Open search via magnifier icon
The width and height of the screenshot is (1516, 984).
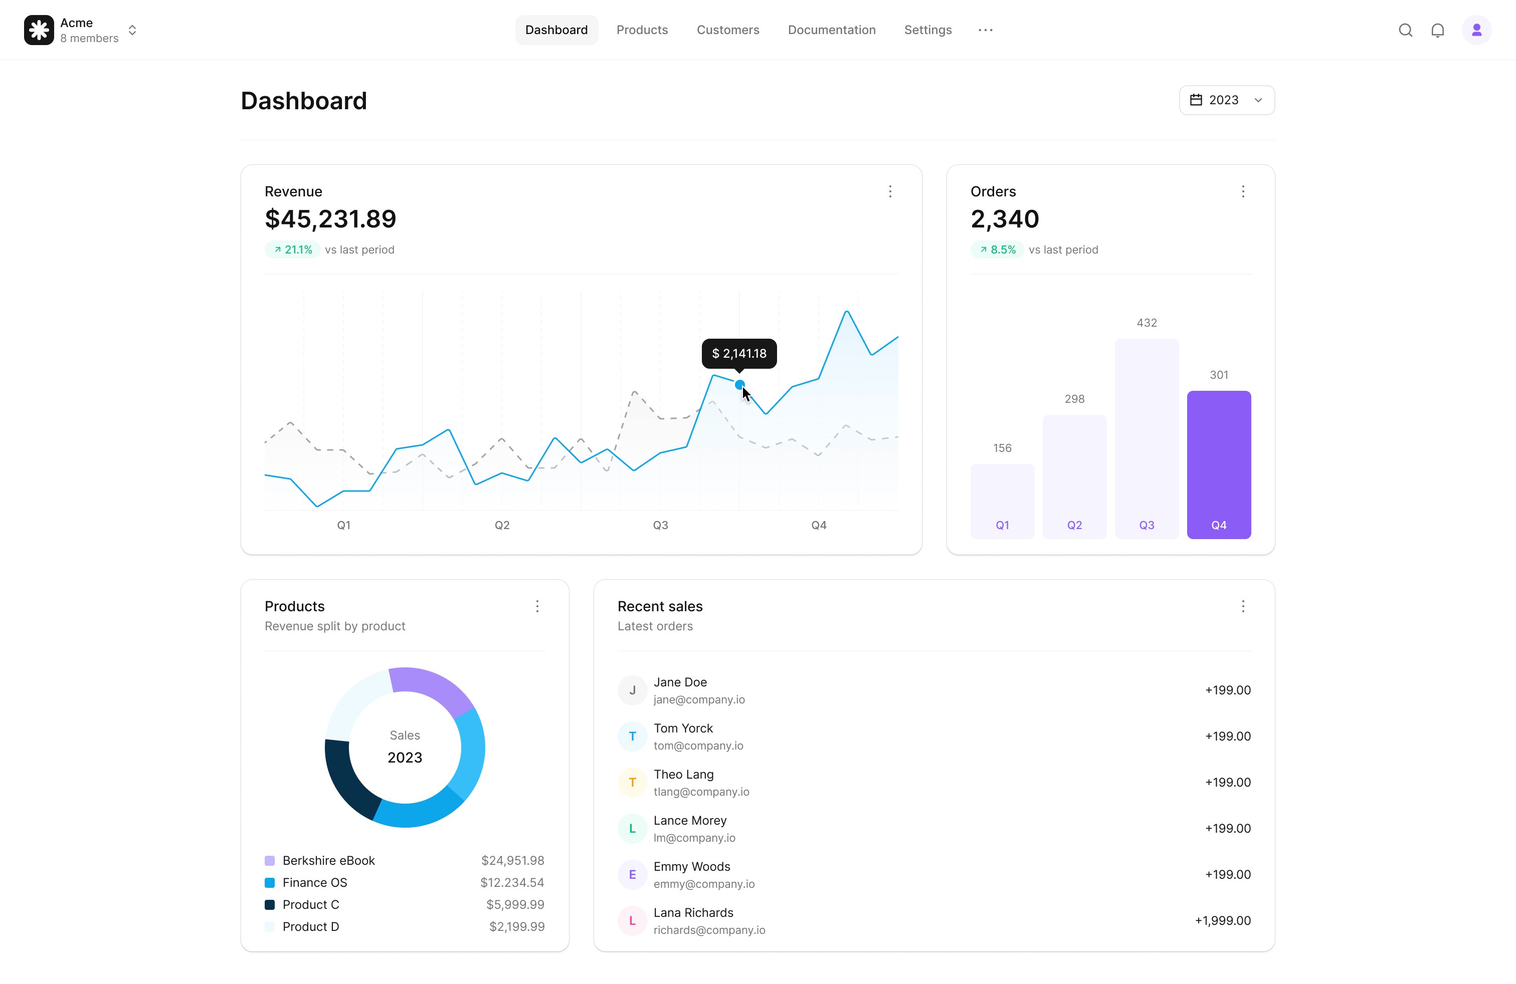1405,30
